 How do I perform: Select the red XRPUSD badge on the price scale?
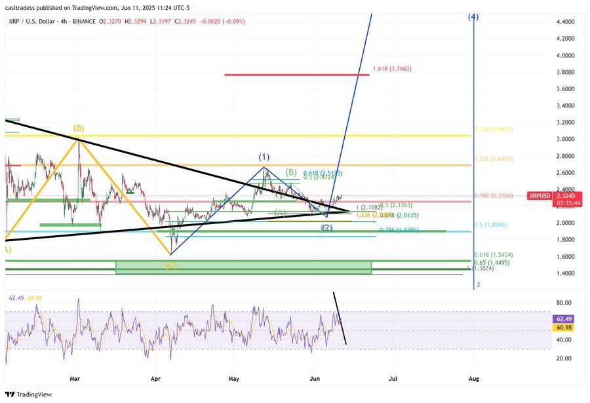pyautogui.click(x=540, y=195)
